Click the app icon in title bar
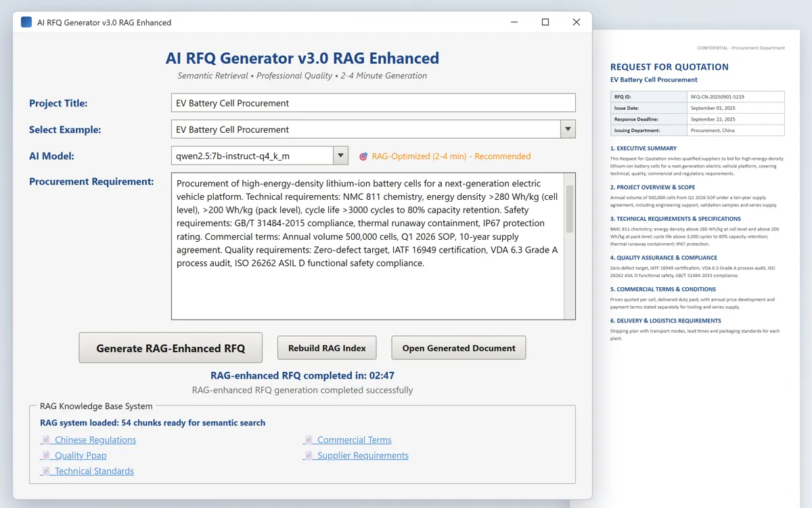The image size is (812, 508). tap(26, 22)
